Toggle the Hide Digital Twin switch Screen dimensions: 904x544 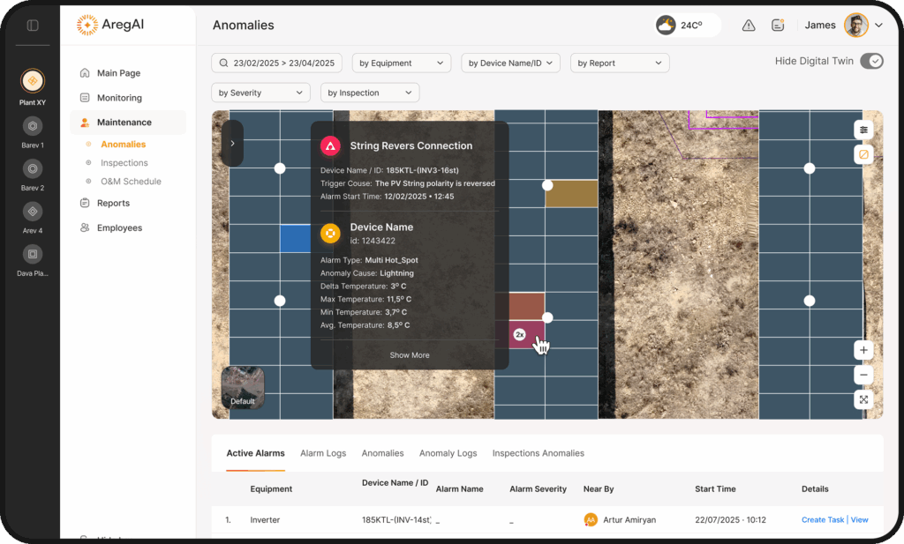[x=871, y=61]
